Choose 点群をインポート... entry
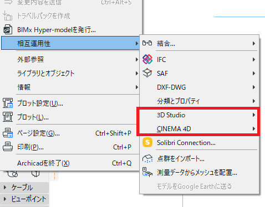Screen dimensions: 265x207 pos(199,159)
